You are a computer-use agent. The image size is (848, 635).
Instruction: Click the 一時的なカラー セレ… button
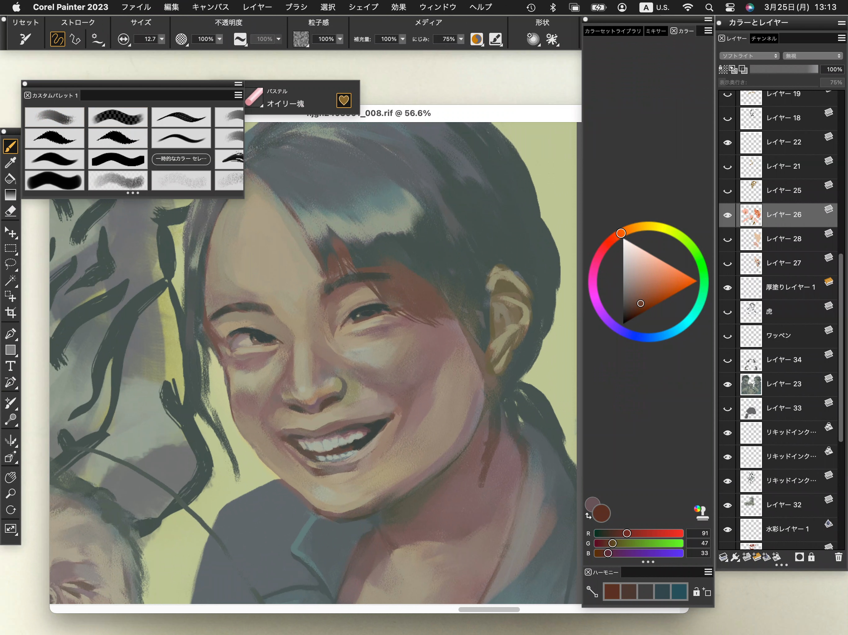pos(181,158)
